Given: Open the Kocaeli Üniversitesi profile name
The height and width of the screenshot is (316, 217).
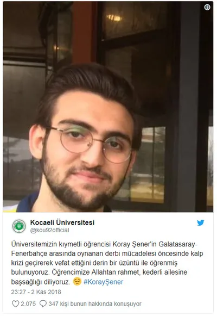Looking at the screenshot, I should point(62,222).
